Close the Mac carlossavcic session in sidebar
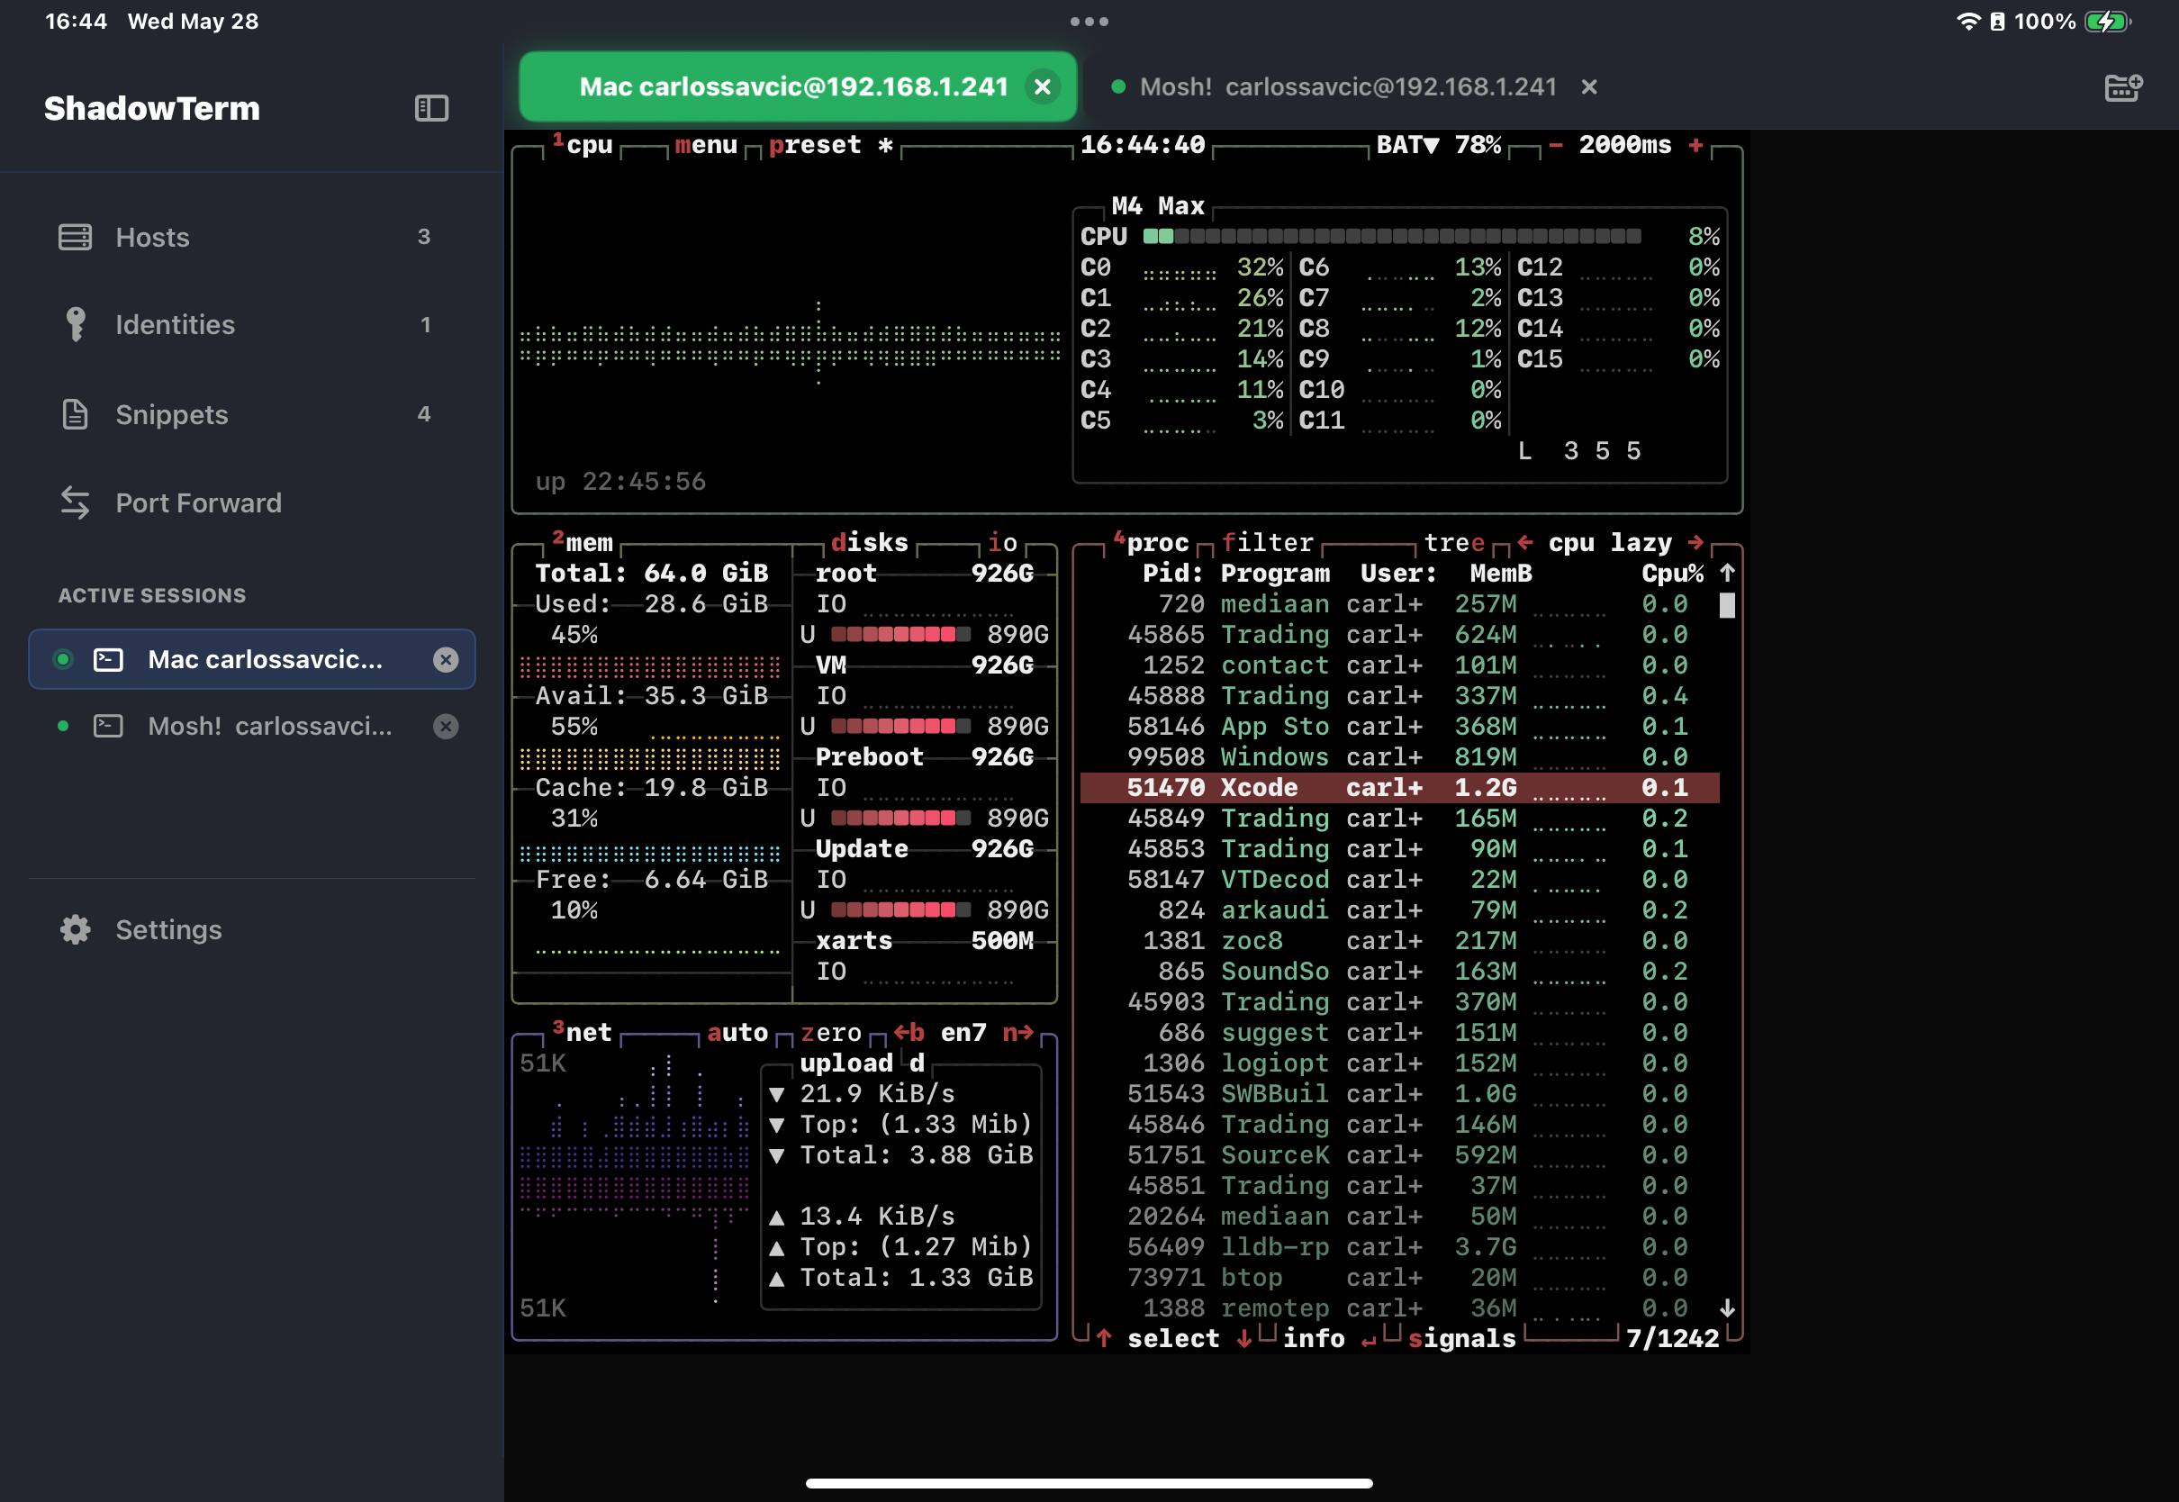This screenshot has width=2179, height=1502. (x=446, y=660)
